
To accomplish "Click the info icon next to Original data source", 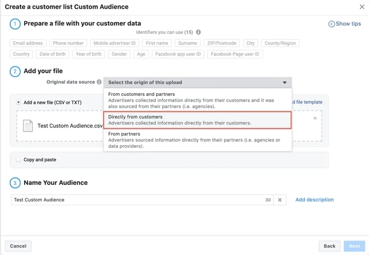I will click(99, 82).
